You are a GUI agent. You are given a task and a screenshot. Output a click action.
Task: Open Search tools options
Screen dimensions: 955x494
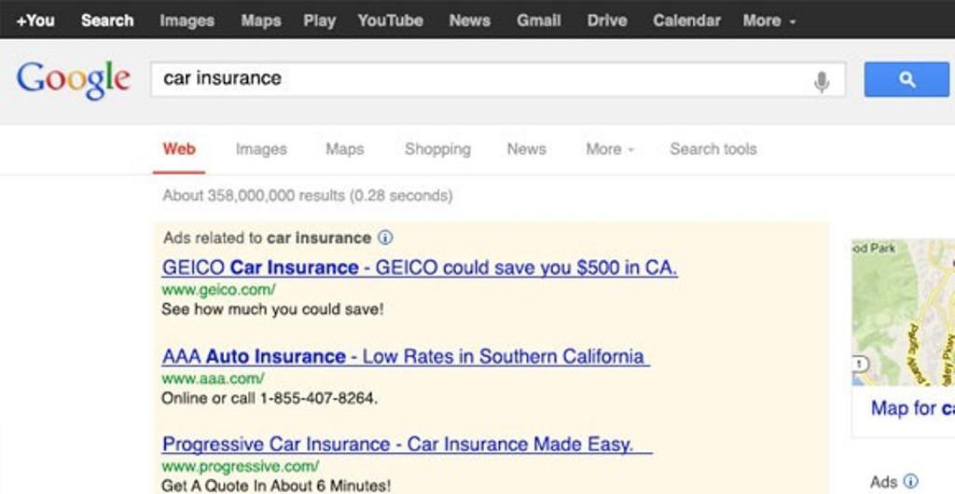coord(713,149)
